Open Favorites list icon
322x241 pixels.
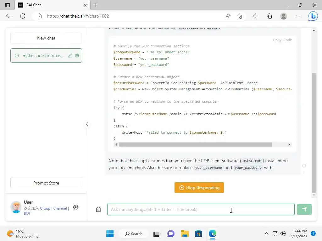pyautogui.click(x=255, y=16)
